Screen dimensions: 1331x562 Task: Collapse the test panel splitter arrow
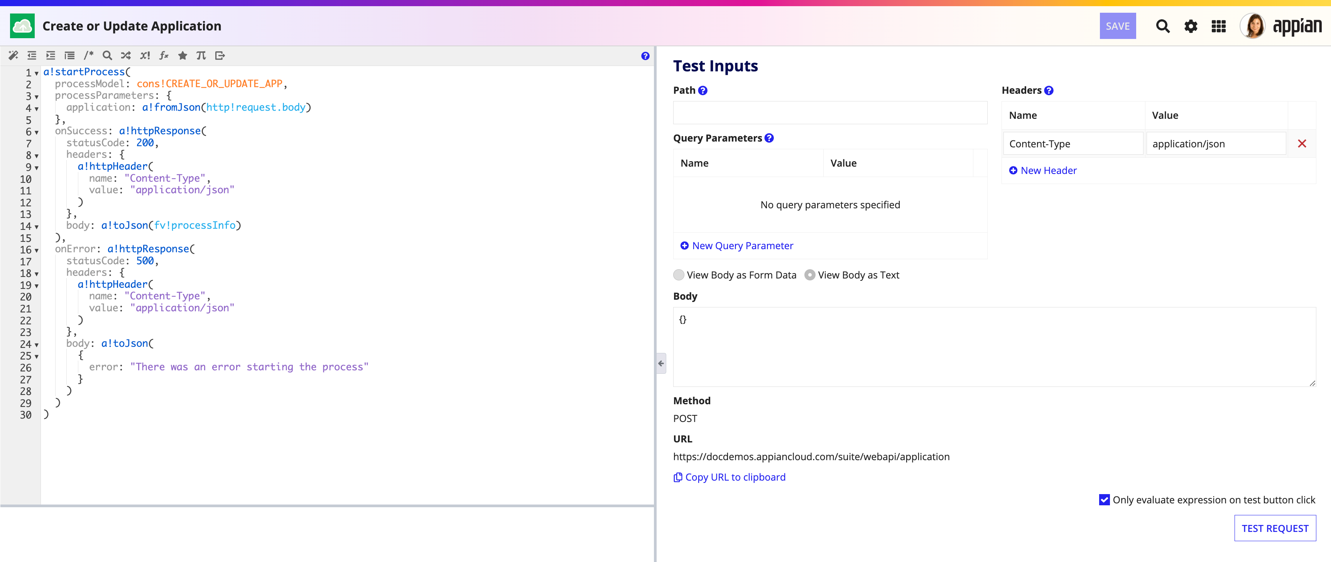(x=661, y=364)
